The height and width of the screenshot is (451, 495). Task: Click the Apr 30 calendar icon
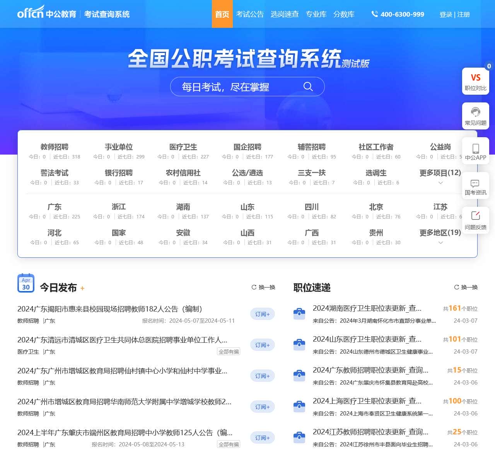coord(26,283)
